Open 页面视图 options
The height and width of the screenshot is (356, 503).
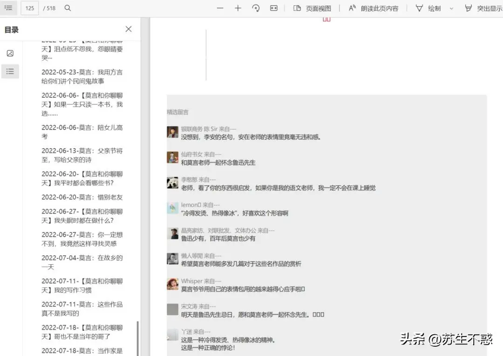point(312,8)
